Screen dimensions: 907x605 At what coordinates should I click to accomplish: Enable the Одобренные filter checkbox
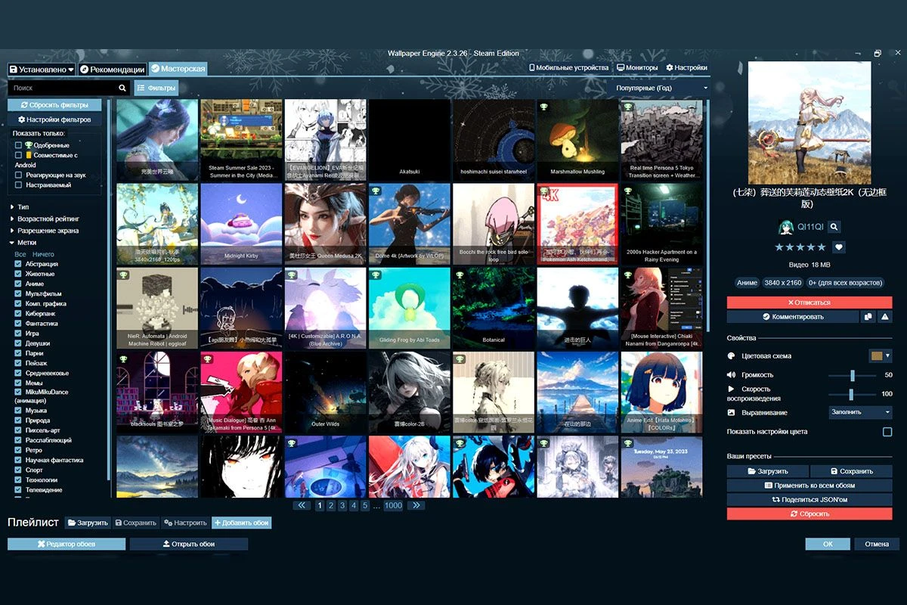click(19, 145)
